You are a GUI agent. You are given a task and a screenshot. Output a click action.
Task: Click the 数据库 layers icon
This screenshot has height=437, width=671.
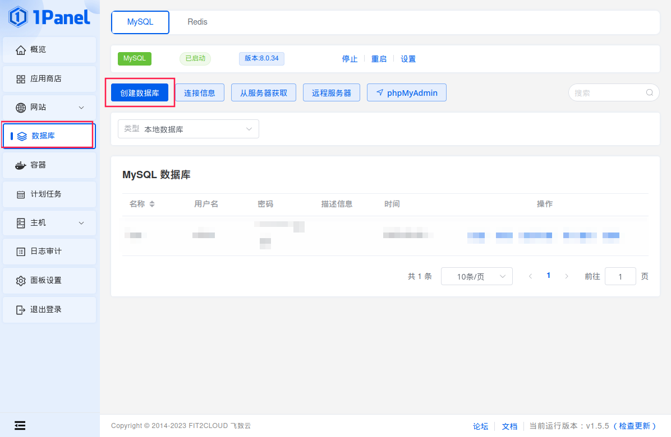coord(22,136)
